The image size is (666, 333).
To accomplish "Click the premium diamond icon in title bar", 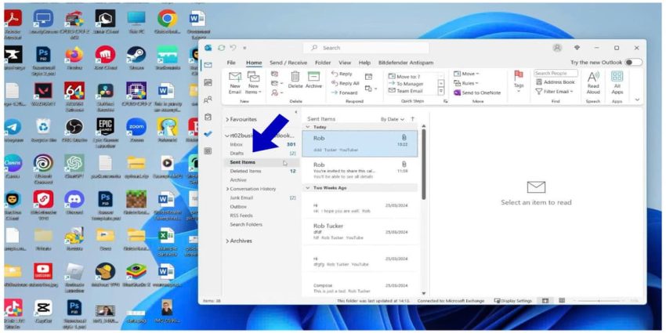I will (577, 48).
